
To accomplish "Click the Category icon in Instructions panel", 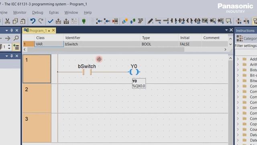I will 240,39.
